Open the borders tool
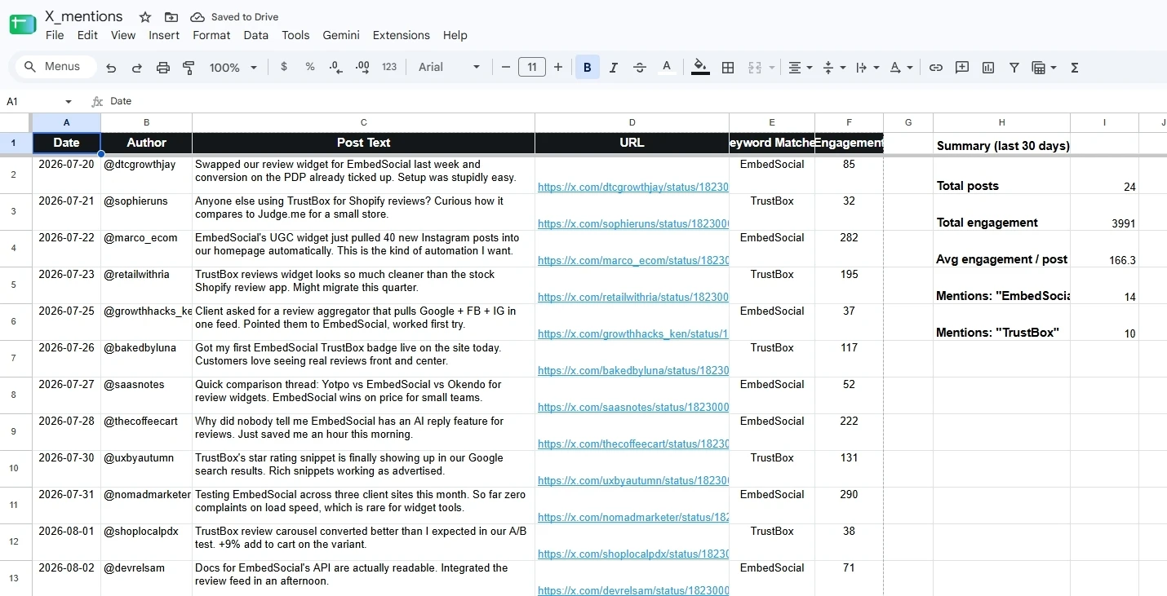1167x596 pixels. click(728, 68)
